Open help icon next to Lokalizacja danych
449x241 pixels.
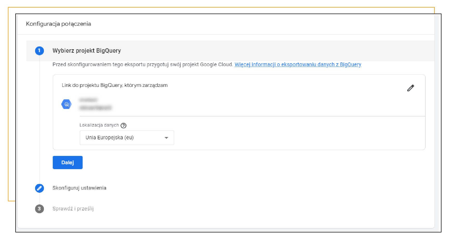(124, 126)
